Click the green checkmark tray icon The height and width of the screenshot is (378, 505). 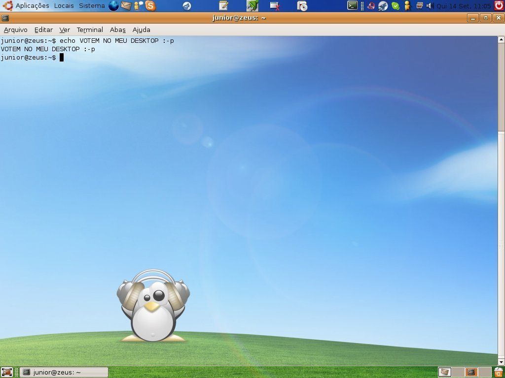coord(396,6)
